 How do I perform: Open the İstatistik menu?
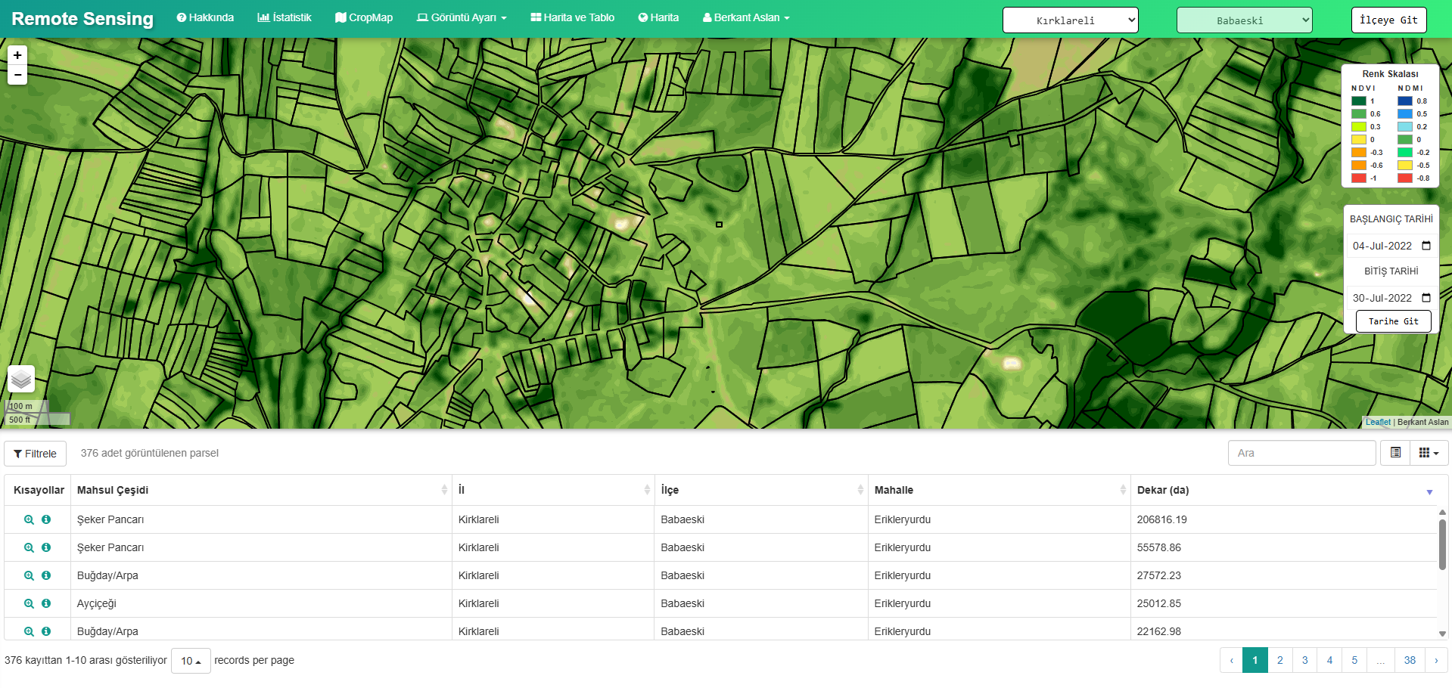pos(284,17)
